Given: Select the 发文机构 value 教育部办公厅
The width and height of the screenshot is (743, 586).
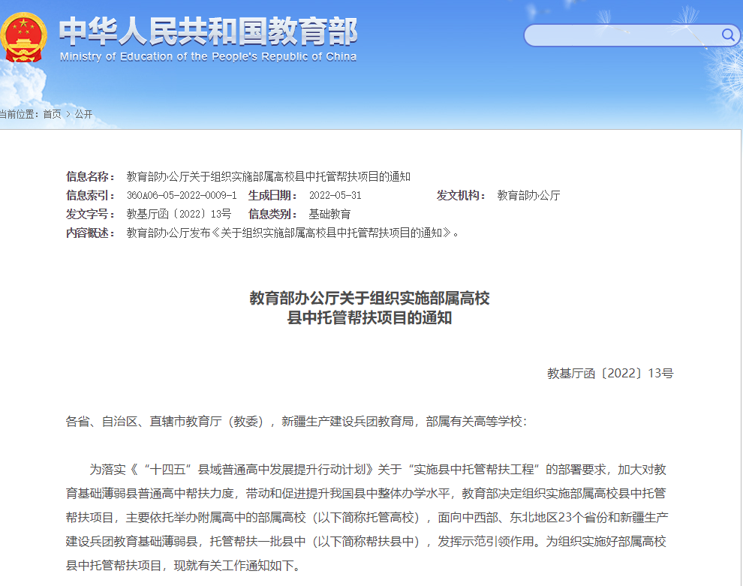Looking at the screenshot, I should 529,195.
